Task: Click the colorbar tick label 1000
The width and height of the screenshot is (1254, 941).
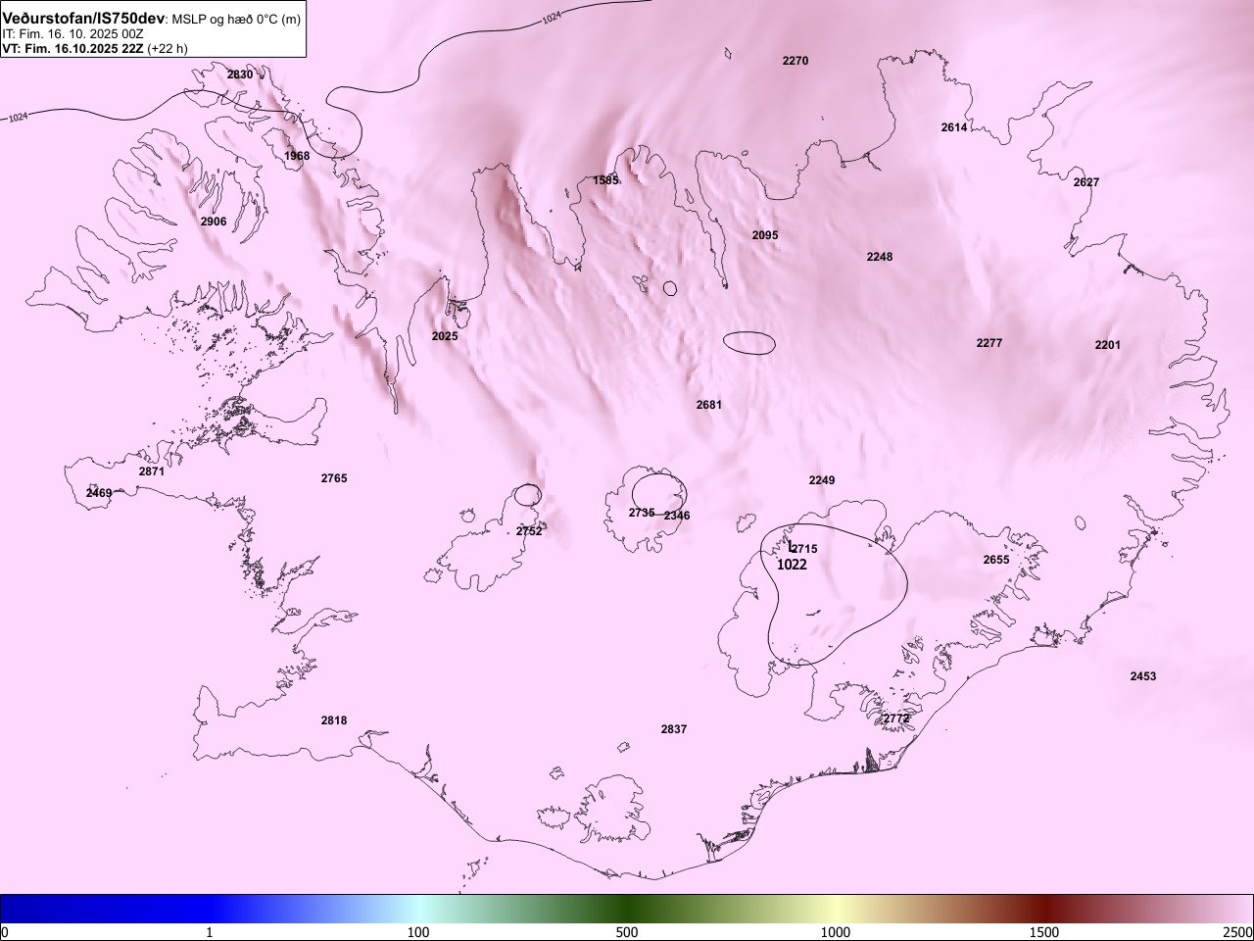Action: pos(836,932)
